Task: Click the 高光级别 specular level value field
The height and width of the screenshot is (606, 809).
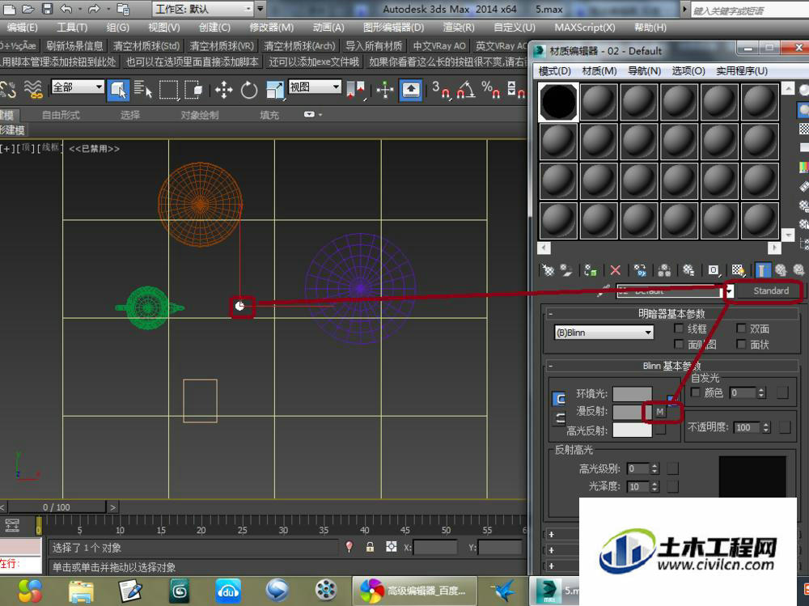Action: point(637,468)
